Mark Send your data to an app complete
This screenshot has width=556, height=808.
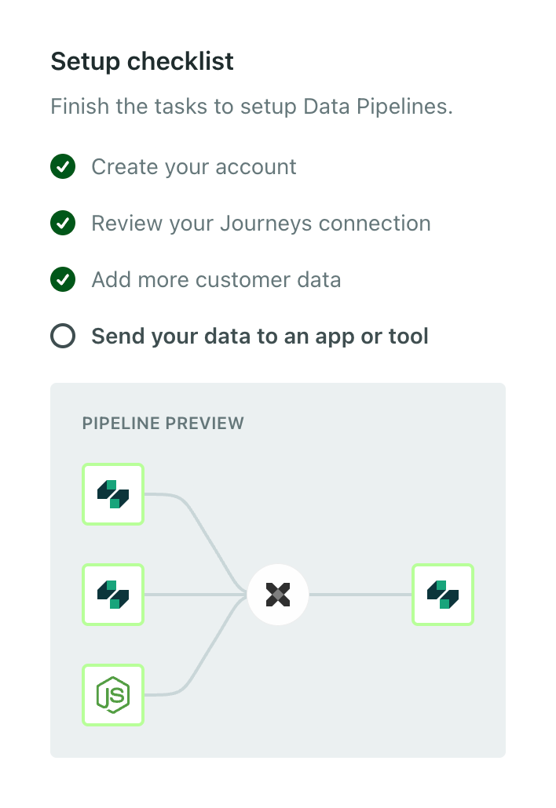click(63, 336)
